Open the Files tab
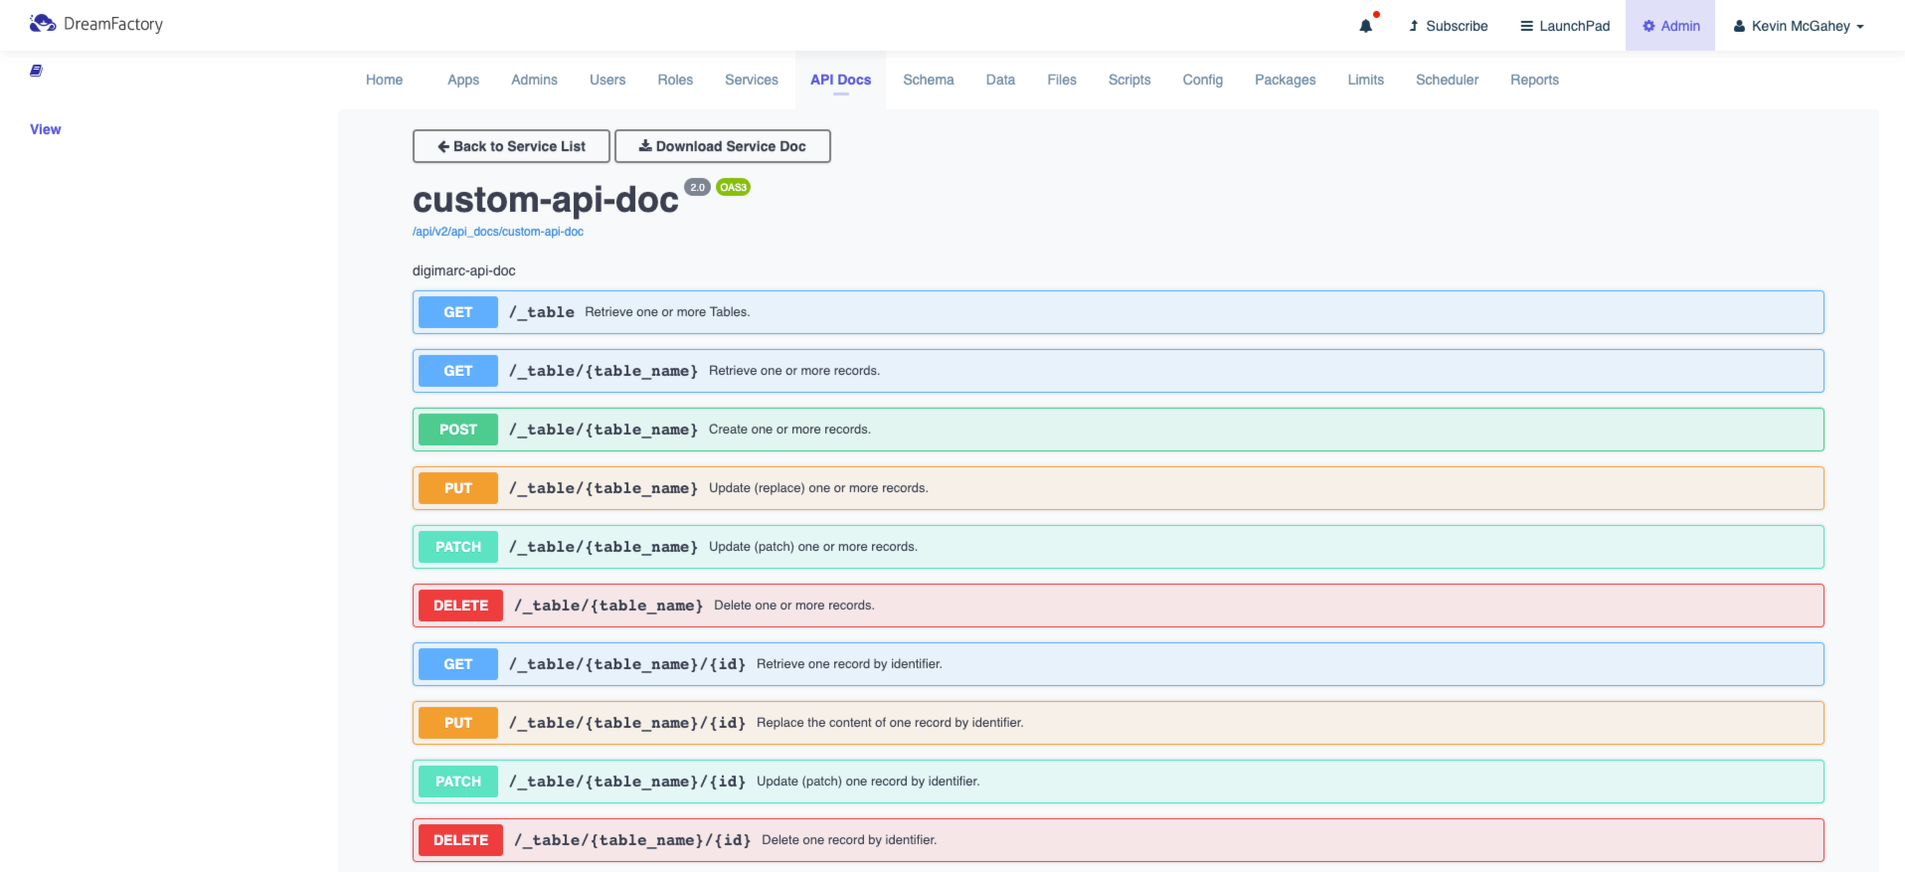Viewport: 1905px width, 872px height. coord(1062,80)
